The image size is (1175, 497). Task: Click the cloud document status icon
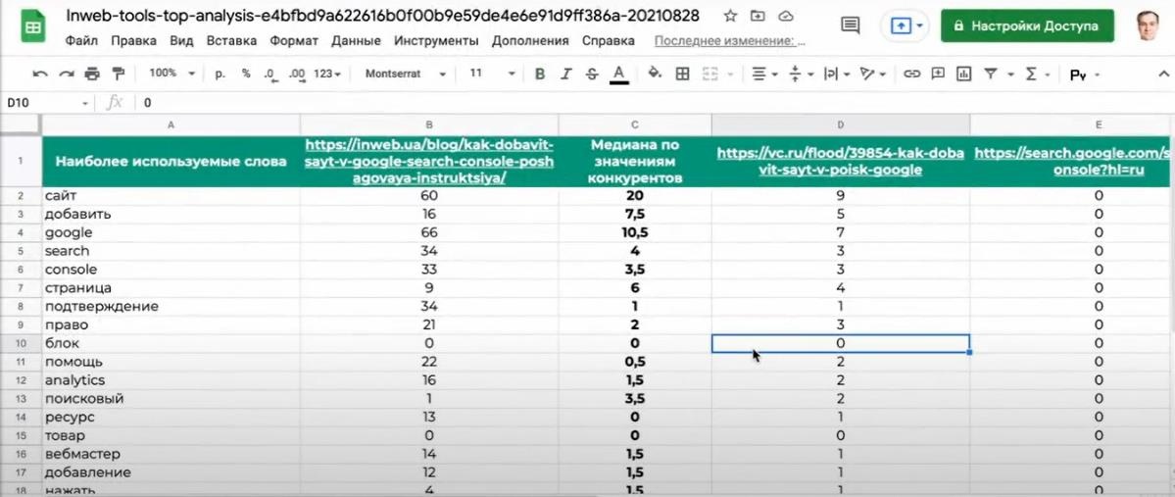[x=785, y=16]
